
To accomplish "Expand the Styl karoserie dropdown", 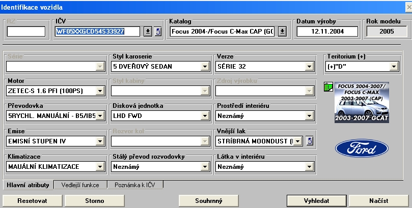I will 204,67.
